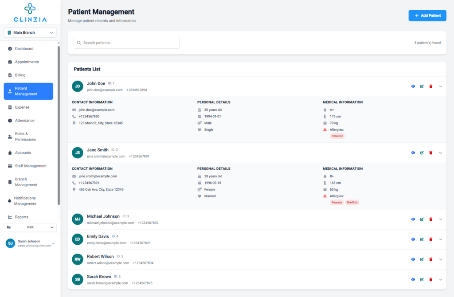Open Sarah Johnson's user profile menu
The width and height of the screenshot is (454, 297).
pos(30,243)
